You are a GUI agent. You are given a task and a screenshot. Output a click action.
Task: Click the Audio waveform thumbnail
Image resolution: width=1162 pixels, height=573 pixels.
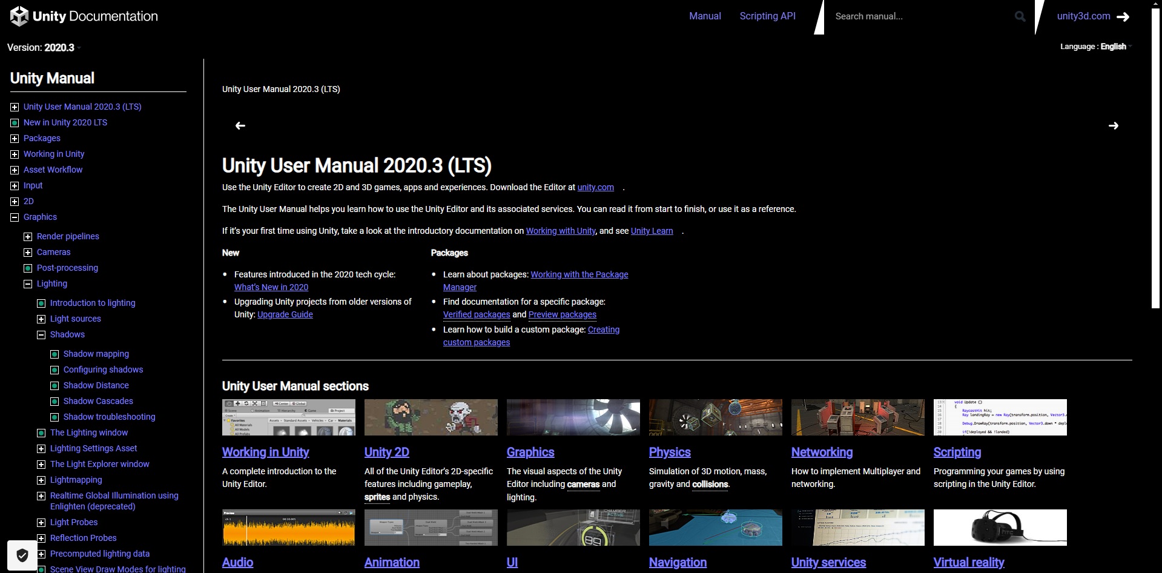pyautogui.click(x=289, y=528)
